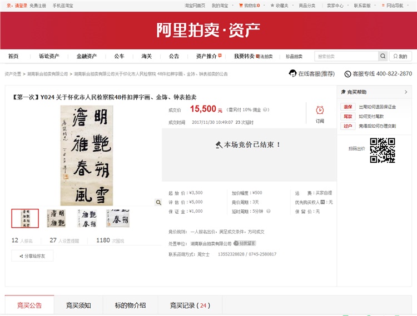The image size is (417, 316).
Task: Click 商品分类 link
Action: coord(307,6)
